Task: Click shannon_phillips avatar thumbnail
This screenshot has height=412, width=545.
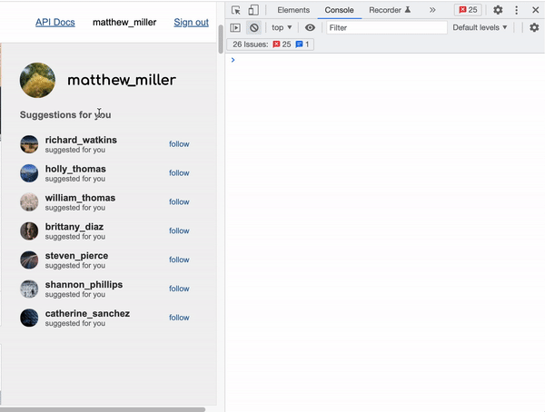Action: point(29,289)
